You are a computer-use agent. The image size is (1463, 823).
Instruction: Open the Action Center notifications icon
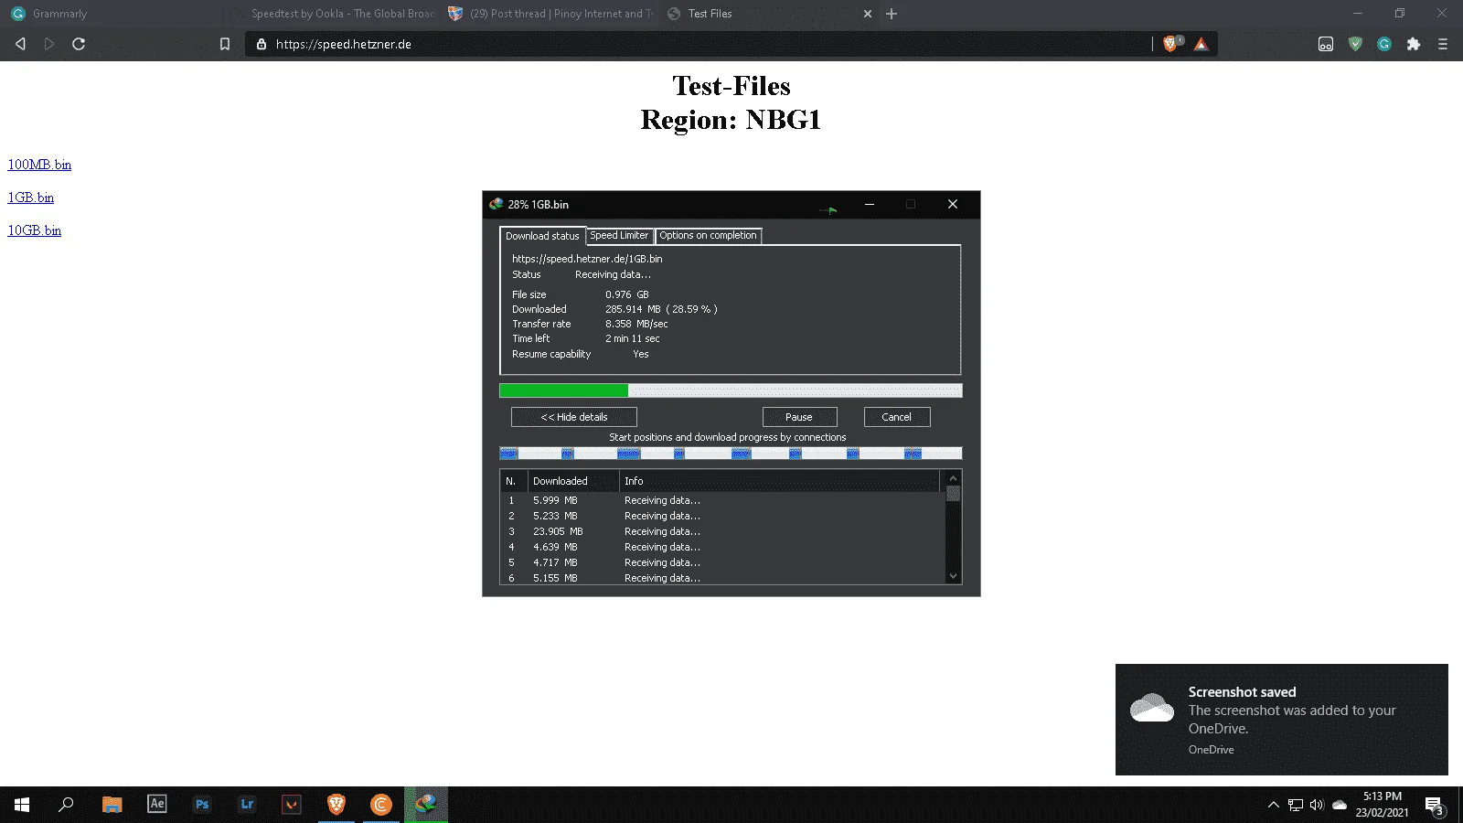click(x=1435, y=806)
